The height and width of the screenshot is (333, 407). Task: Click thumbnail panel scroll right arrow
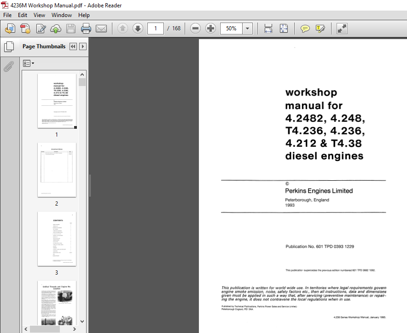(x=75, y=329)
